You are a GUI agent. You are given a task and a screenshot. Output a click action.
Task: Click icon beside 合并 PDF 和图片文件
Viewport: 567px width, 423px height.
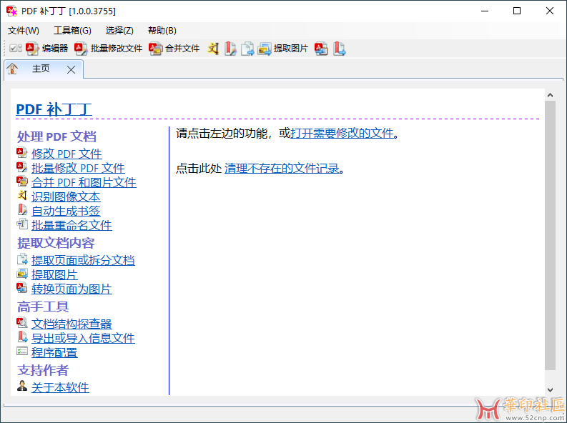point(21,181)
